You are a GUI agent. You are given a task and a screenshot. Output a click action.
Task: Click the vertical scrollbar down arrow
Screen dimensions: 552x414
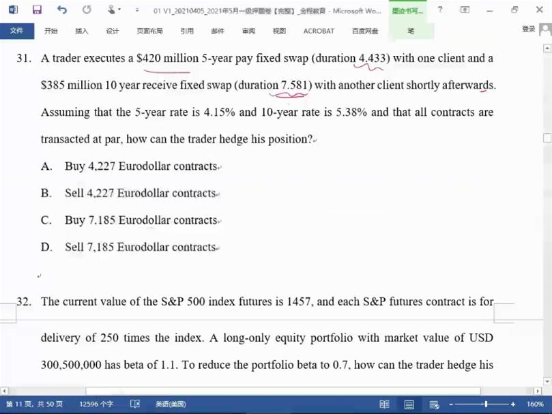[547, 381]
